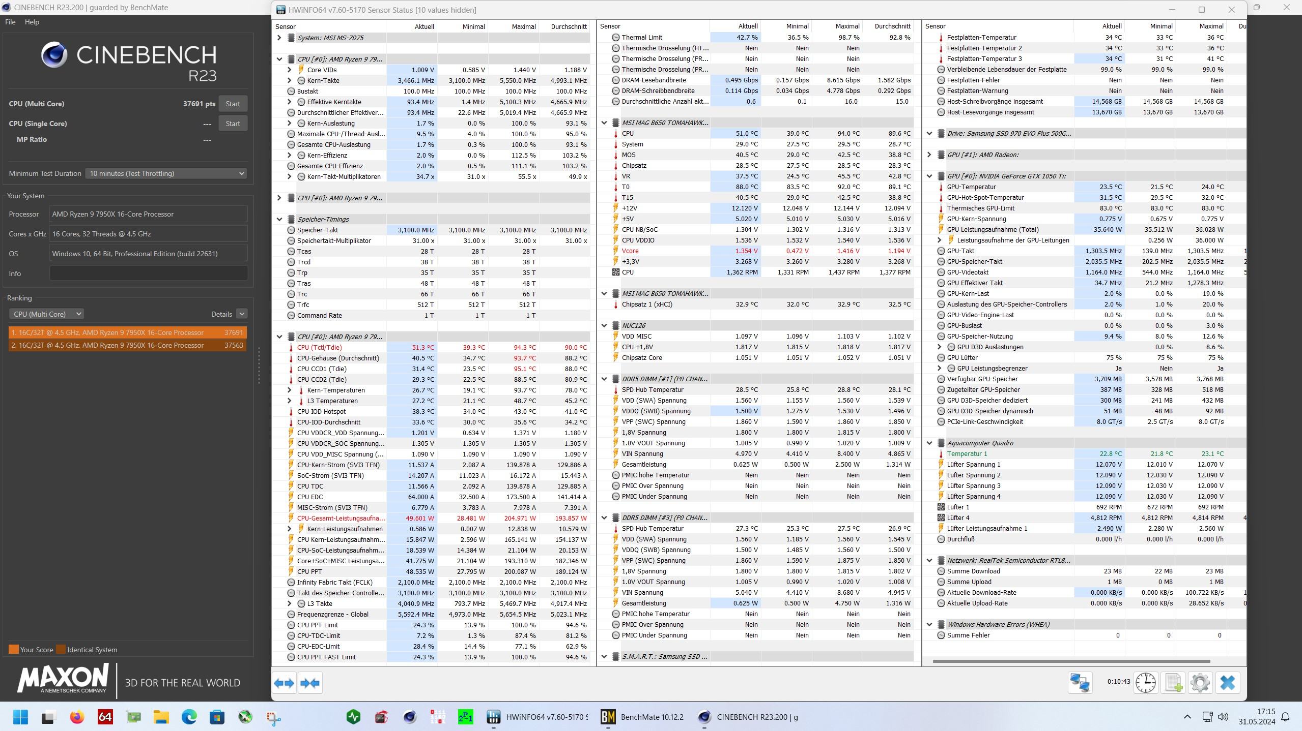Expand the GPU AMD Radeon group
Screen dimensions: 1302x731
pos(929,155)
